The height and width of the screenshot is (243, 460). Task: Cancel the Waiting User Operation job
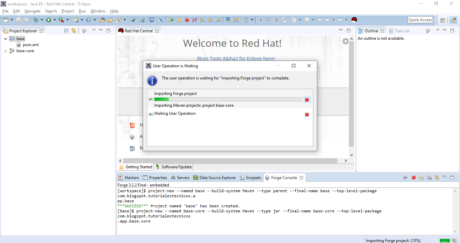point(307,114)
